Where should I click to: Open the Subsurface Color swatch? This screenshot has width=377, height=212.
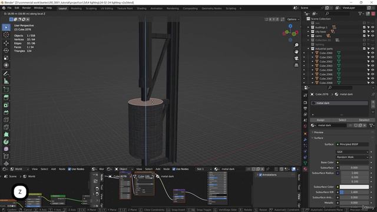[x=354, y=187]
